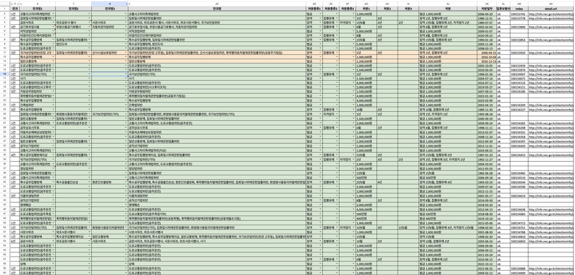The width and height of the screenshot is (575, 275).
Task: Open detail URL link for index 100153800
Action: pos(551,27)
